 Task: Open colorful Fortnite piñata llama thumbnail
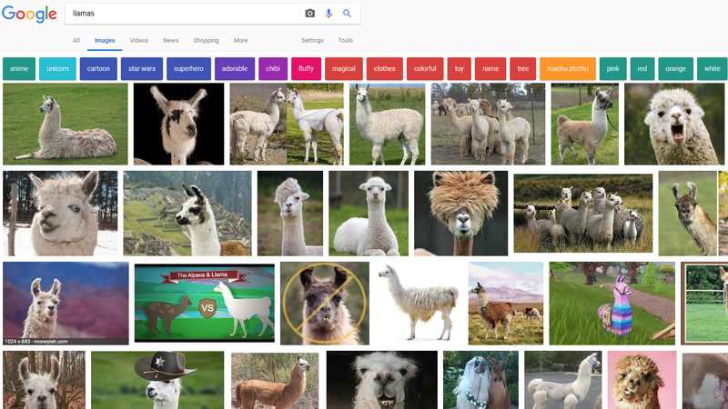612,304
